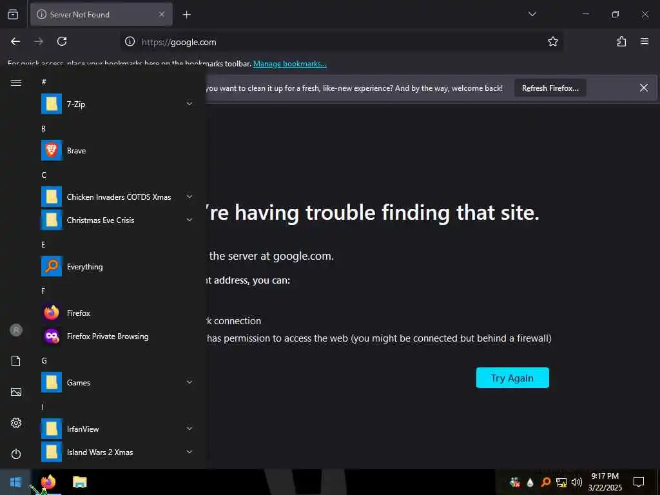Jump to the C letter header
This screenshot has width=660, height=495.
click(x=44, y=175)
